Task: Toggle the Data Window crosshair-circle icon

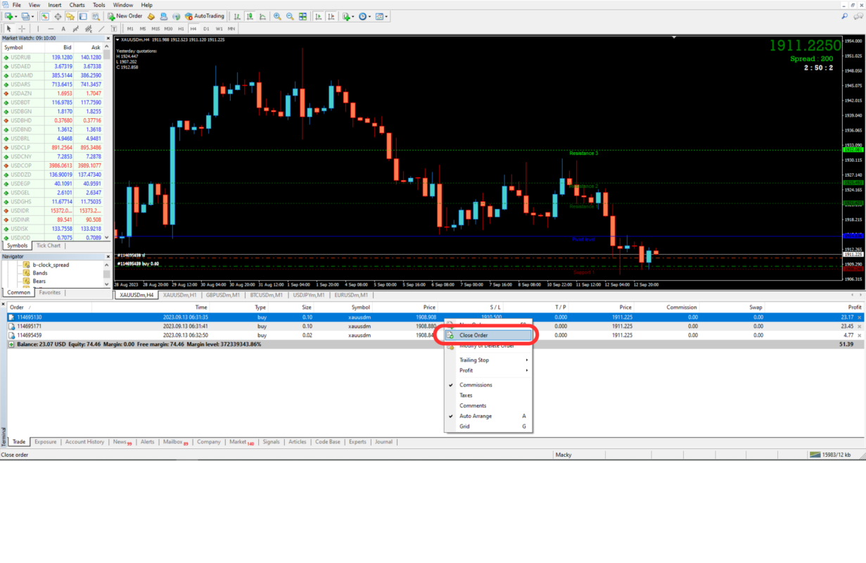Action: click(58, 15)
